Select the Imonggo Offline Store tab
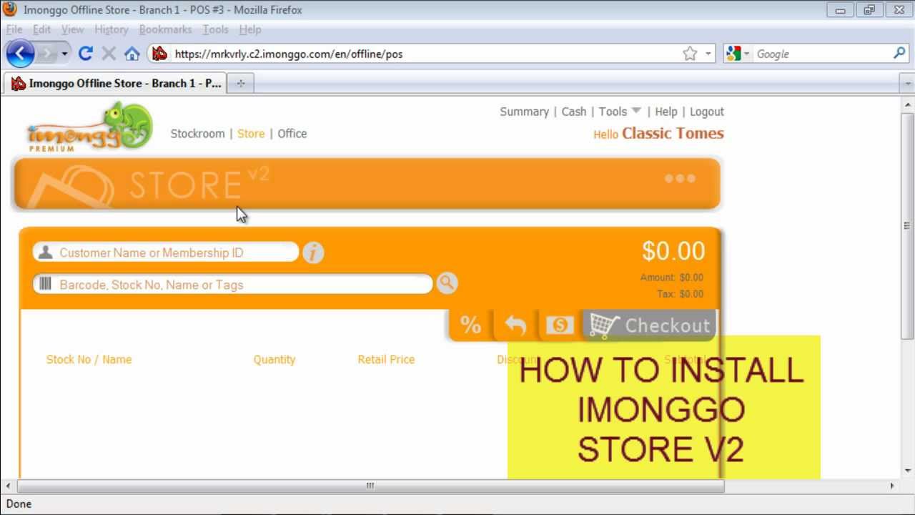Screen dimensions: 915x515 [116, 83]
